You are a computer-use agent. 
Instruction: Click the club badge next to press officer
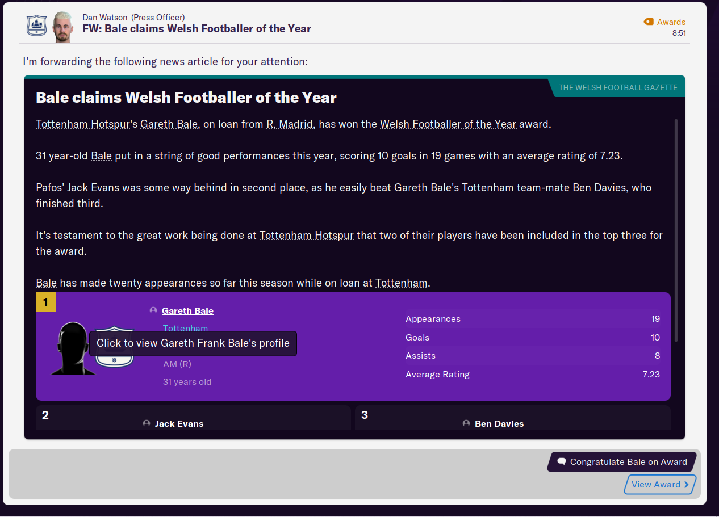click(x=36, y=26)
